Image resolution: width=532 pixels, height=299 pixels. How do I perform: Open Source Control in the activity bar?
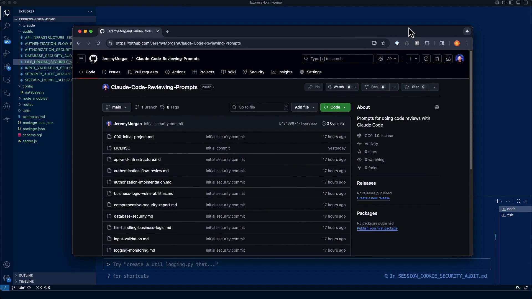click(x=7, y=40)
